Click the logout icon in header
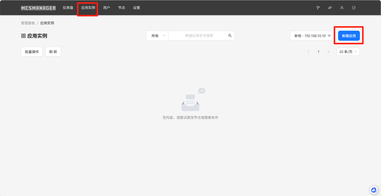This screenshot has width=381, height=196. tap(354, 8)
